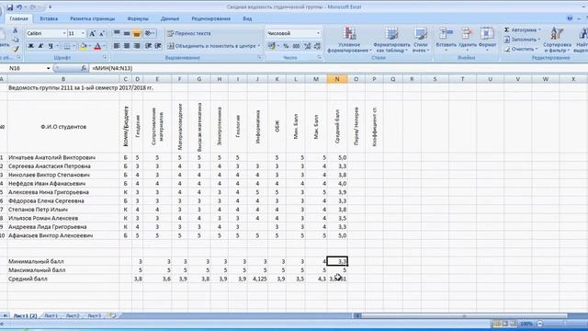Viewport: 588px width, 331px height.
Task: Switch to the Вставка ribbon tab
Action: coord(49,18)
